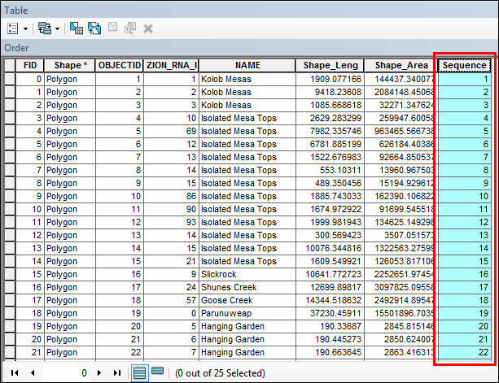
Task: Click the '0 out of 25 Selected' status text
Action: (x=220, y=372)
